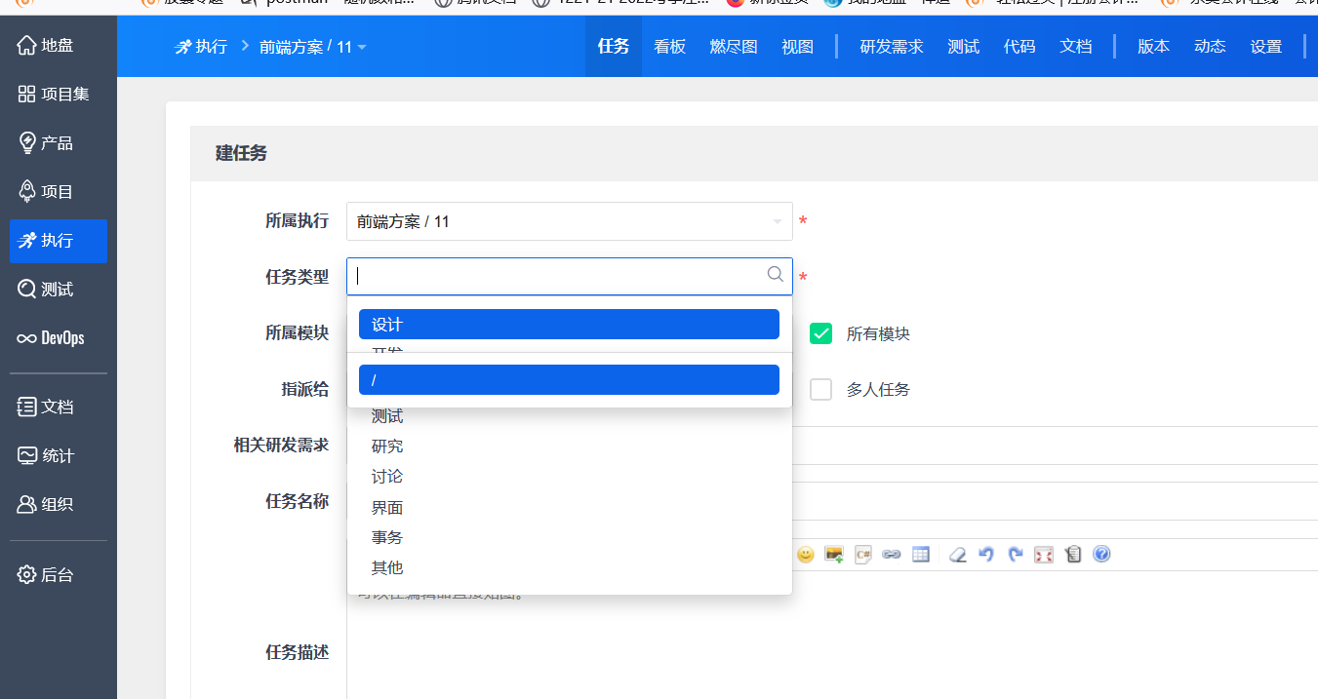Click the hyperlink icon in editor toolbar
The width and height of the screenshot is (1318, 699).
coord(891,555)
